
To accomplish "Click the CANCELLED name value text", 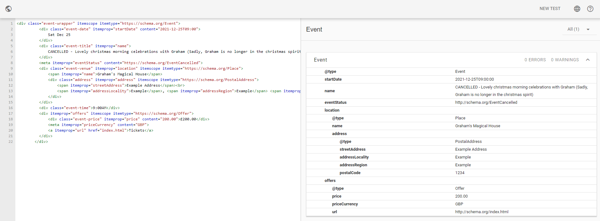I will 522,91.
